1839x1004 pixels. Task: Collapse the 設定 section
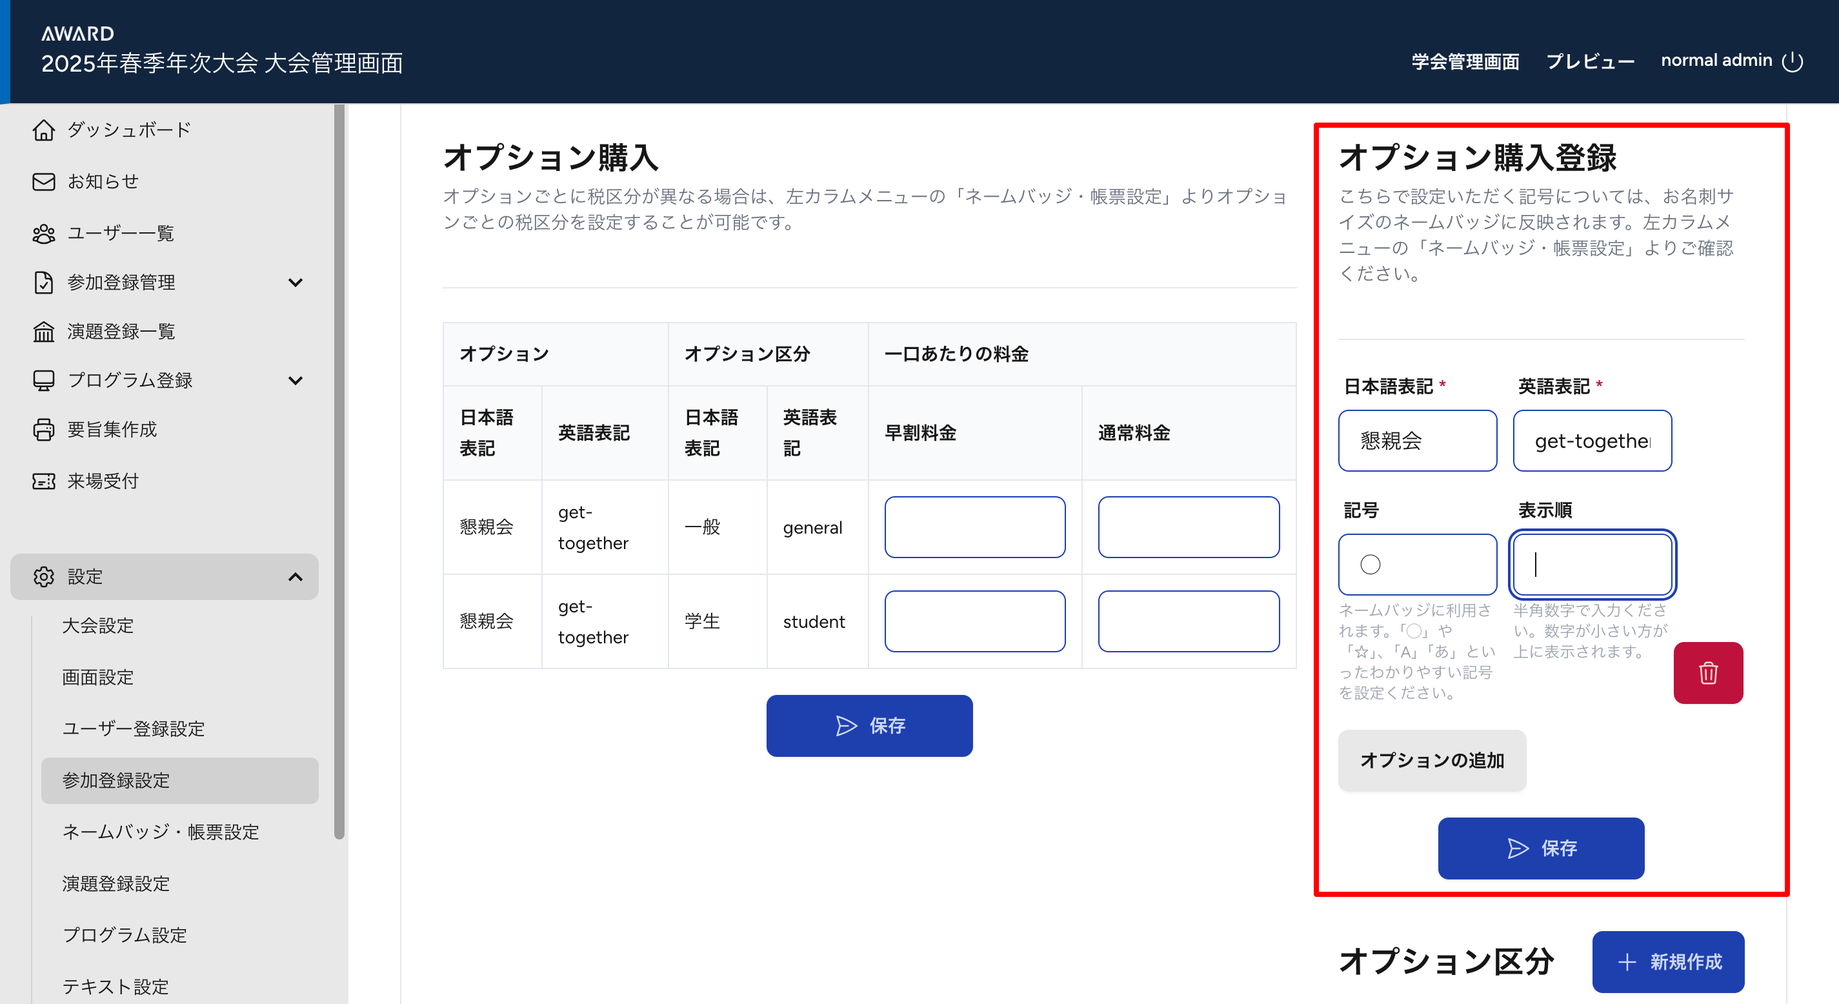coord(295,576)
